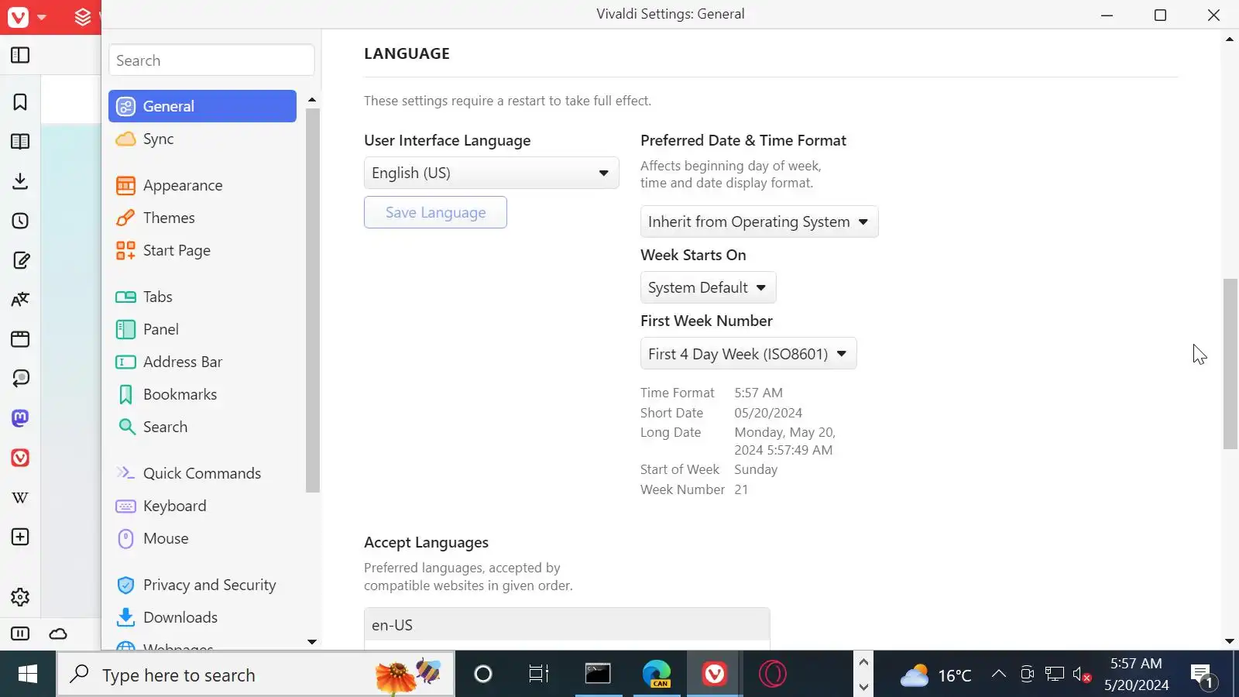Open the Mastodon web panel

click(20, 418)
